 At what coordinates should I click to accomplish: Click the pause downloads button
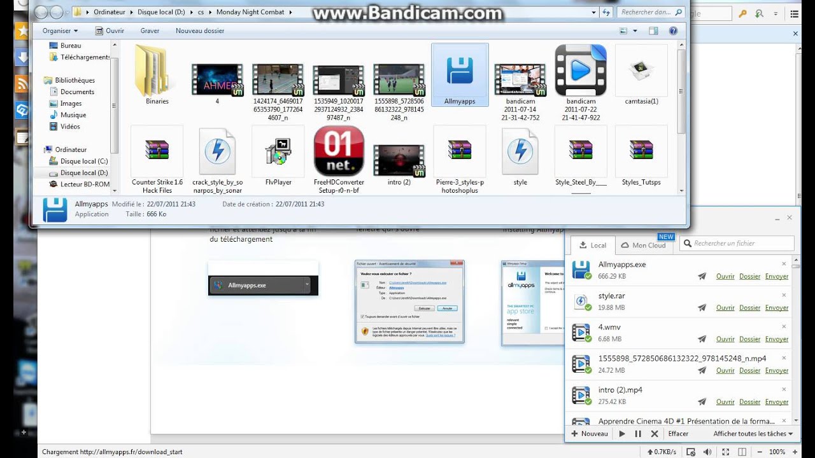638,434
